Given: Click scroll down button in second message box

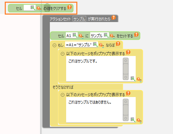Looking at the screenshot, I should click(x=126, y=118).
